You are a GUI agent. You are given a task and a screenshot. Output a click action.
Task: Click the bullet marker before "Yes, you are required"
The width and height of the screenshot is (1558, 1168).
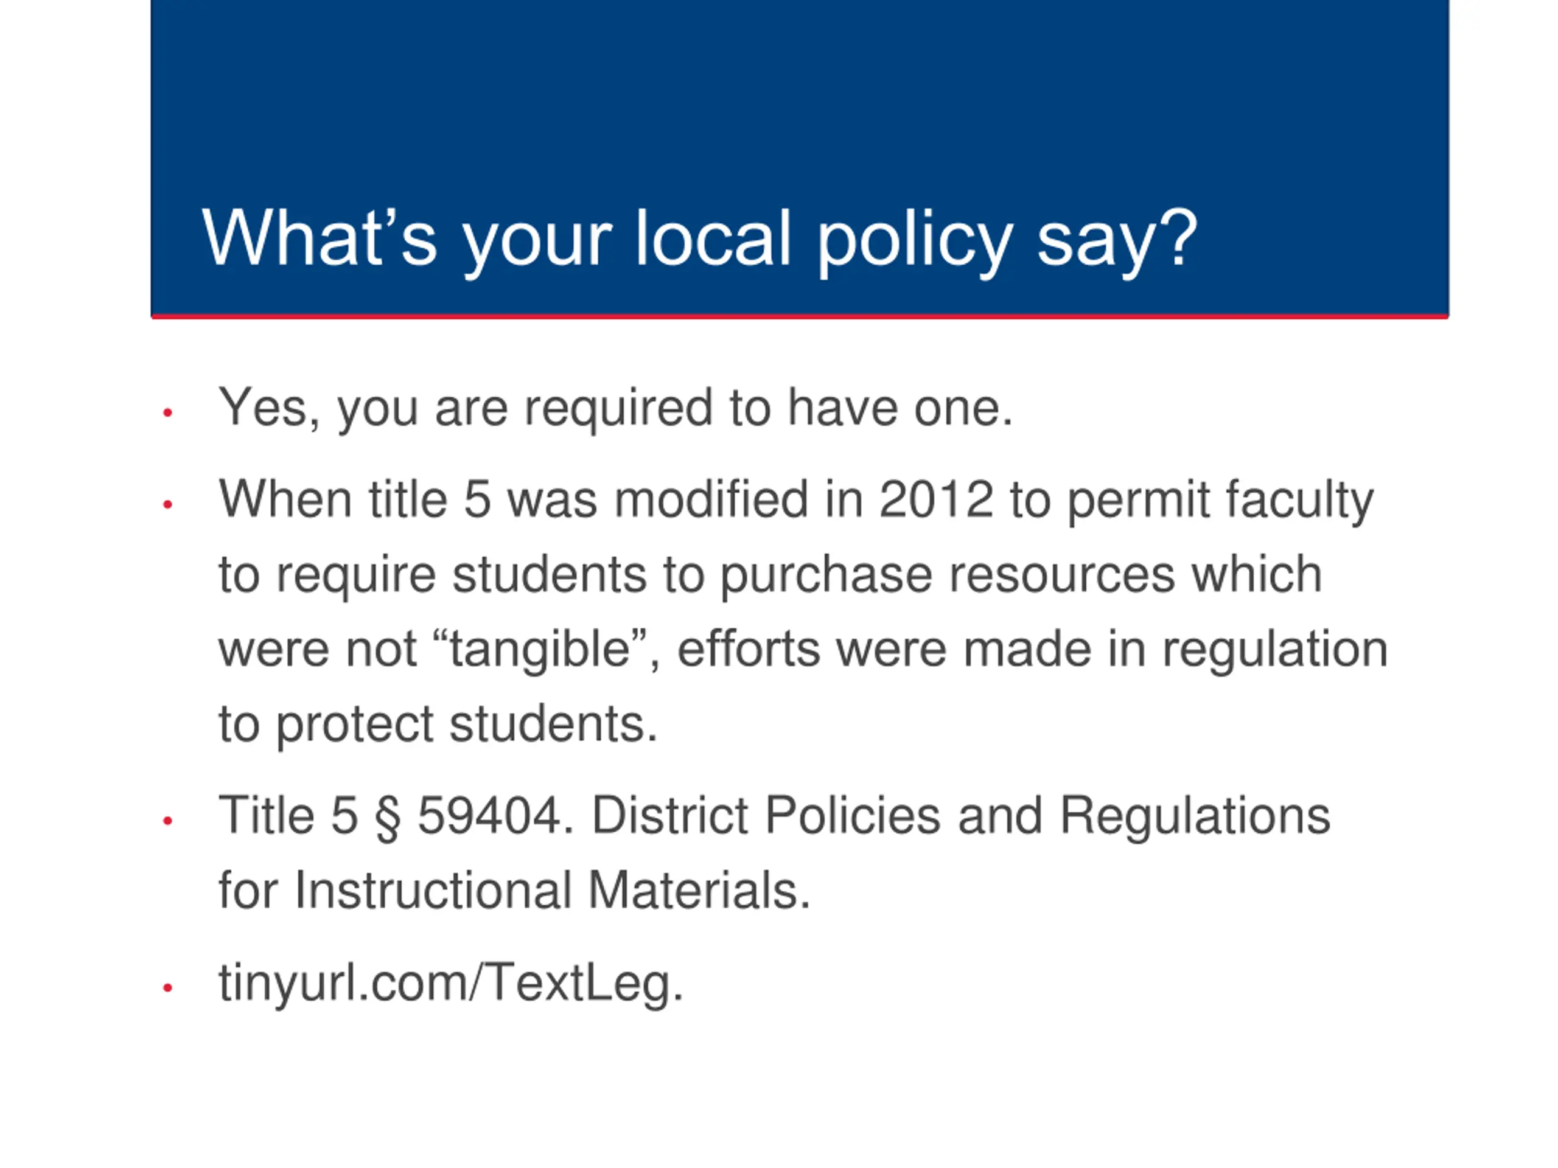click(x=167, y=412)
